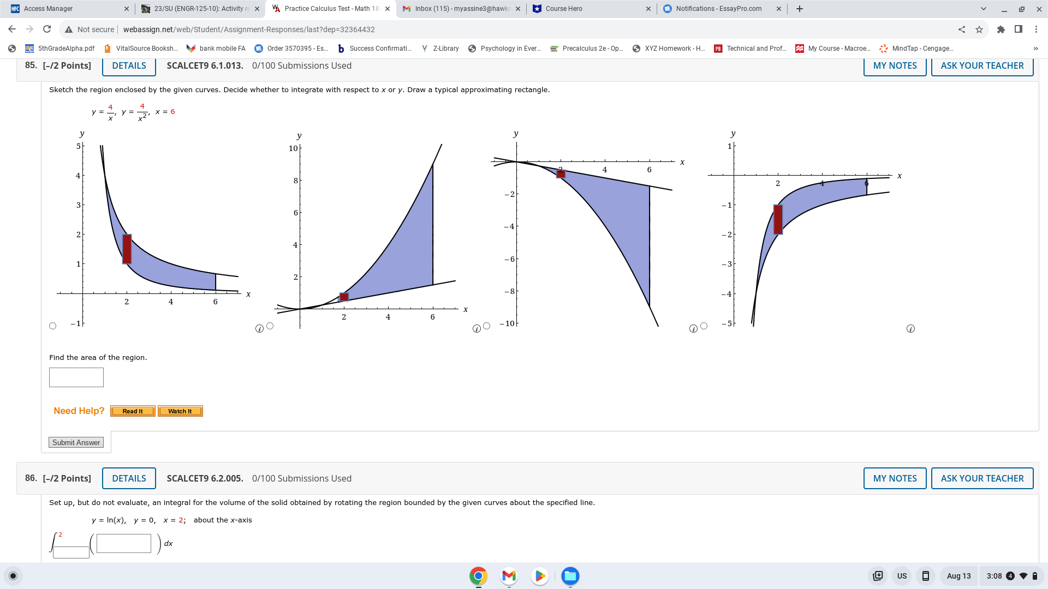Open the tab search dropdown arrow
This screenshot has width=1048, height=589.
click(983, 9)
